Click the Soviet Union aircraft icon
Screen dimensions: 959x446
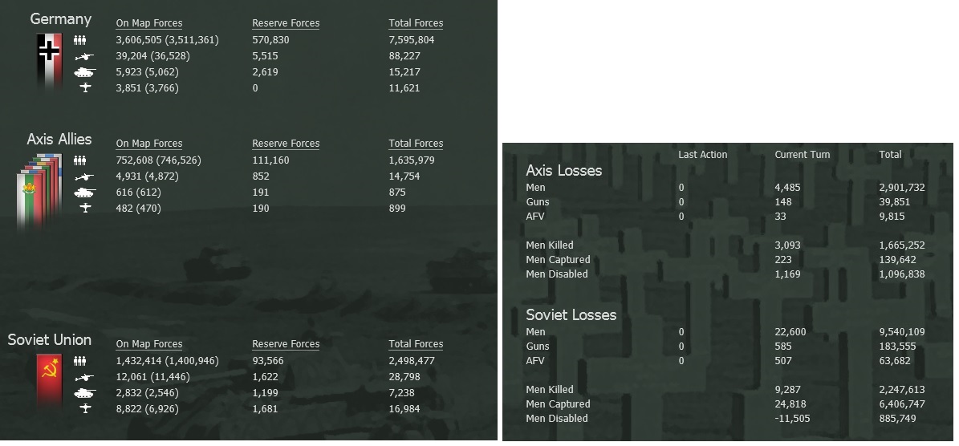click(x=85, y=409)
